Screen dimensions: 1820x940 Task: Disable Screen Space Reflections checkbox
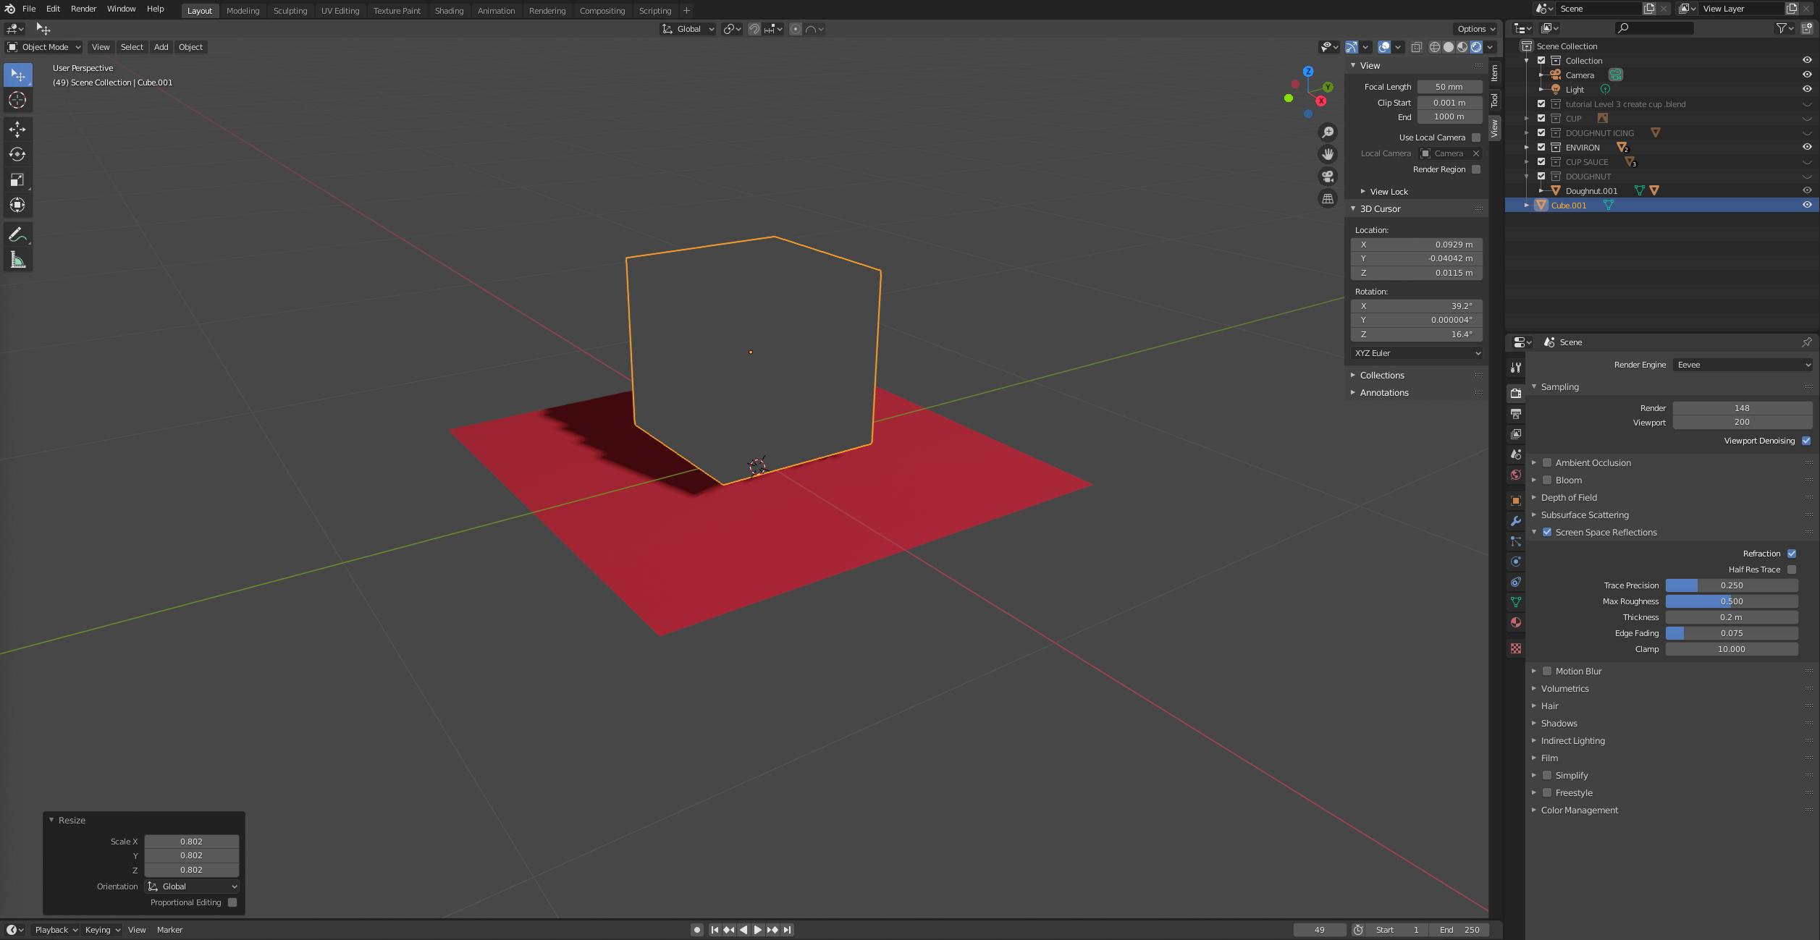[1547, 533]
